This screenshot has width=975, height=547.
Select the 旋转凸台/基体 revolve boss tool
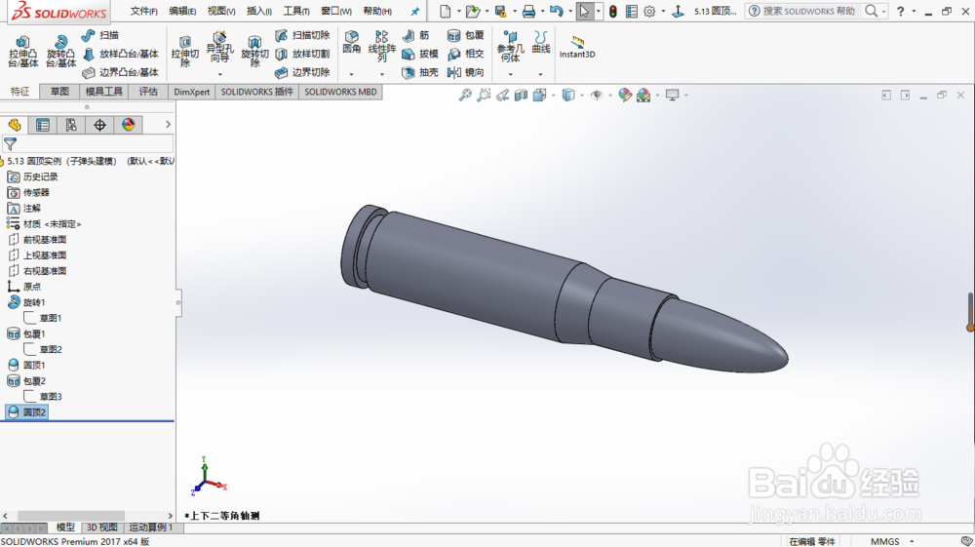pos(60,51)
